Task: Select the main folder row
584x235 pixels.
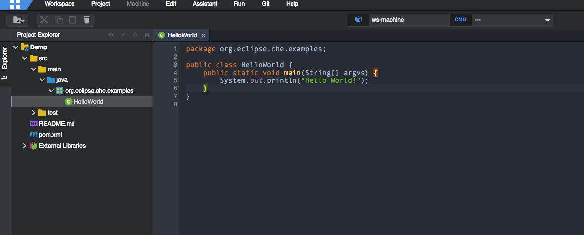Action: [x=82, y=69]
